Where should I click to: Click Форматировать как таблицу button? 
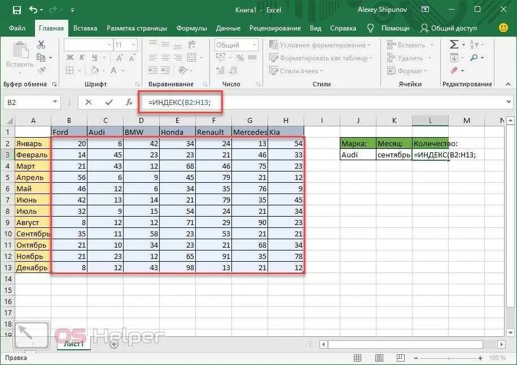[321, 58]
